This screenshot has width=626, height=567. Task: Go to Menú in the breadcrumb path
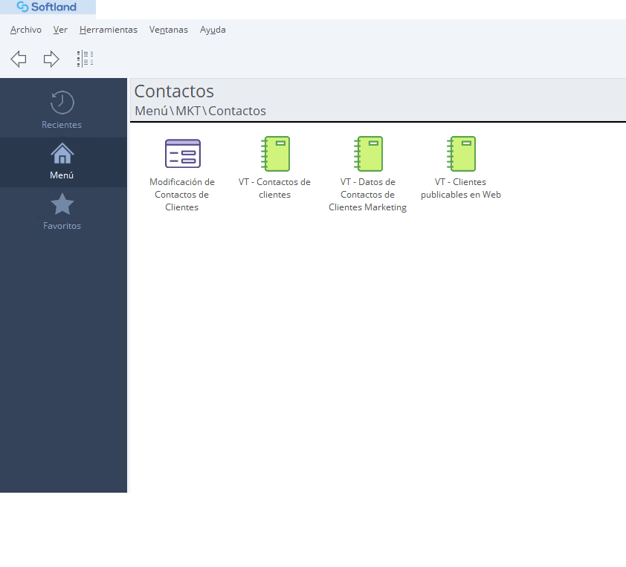(x=151, y=111)
